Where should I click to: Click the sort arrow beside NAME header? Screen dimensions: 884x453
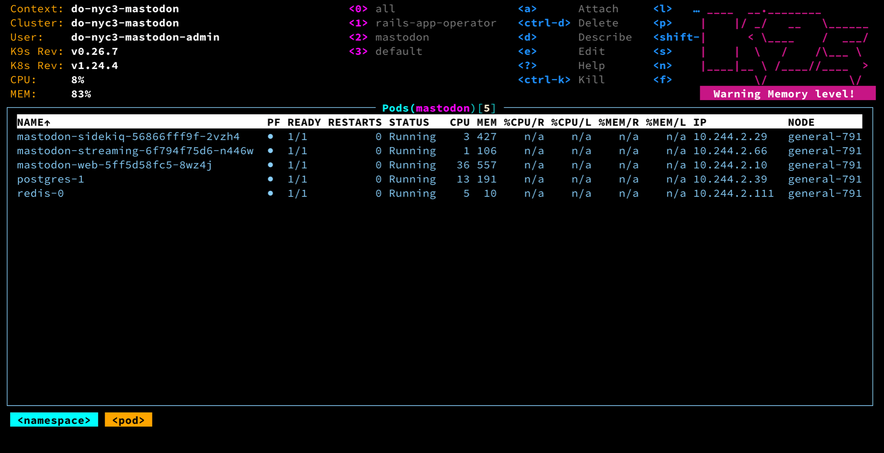click(47, 123)
